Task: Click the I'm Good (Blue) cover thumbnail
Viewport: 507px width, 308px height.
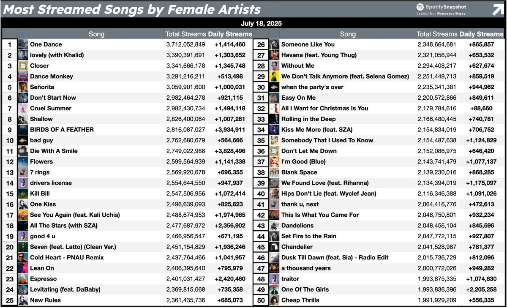Action: tap(274, 161)
